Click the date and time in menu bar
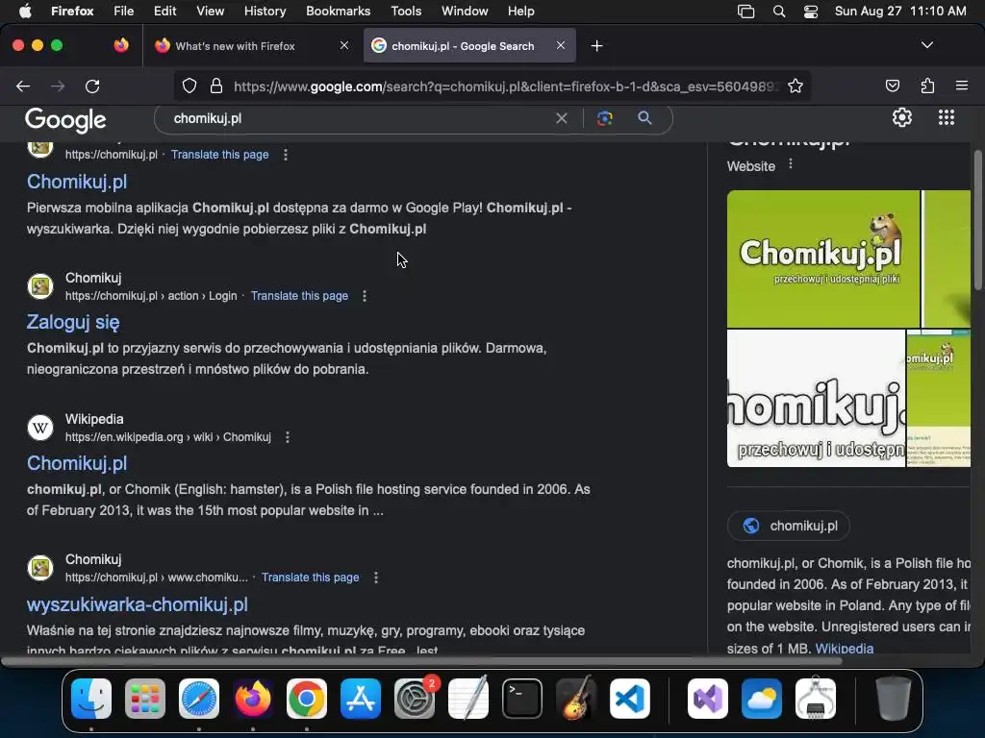This screenshot has height=738, width=985. (900, 12)
